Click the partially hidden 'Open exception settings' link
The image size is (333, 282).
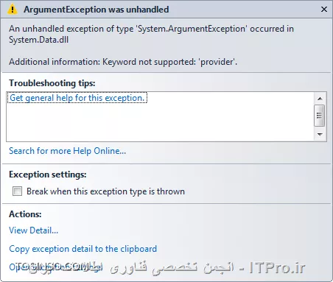click(55, 267)
